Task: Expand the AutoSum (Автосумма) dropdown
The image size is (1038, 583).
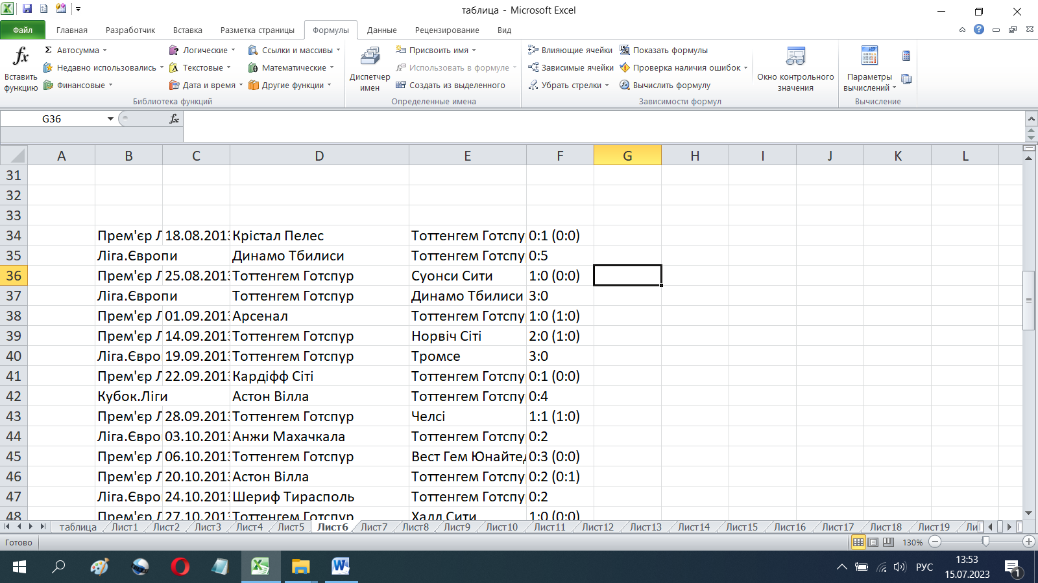Action: 104,51
